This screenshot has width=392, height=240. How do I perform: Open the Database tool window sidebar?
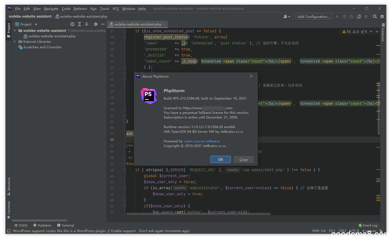tap(383, 32)
